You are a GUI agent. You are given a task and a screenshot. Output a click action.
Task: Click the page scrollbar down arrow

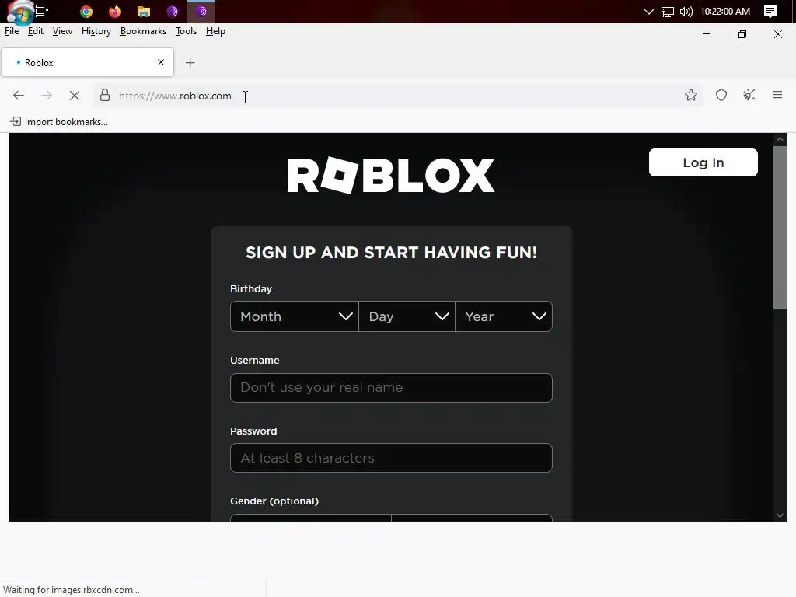[x=780, y=515]
